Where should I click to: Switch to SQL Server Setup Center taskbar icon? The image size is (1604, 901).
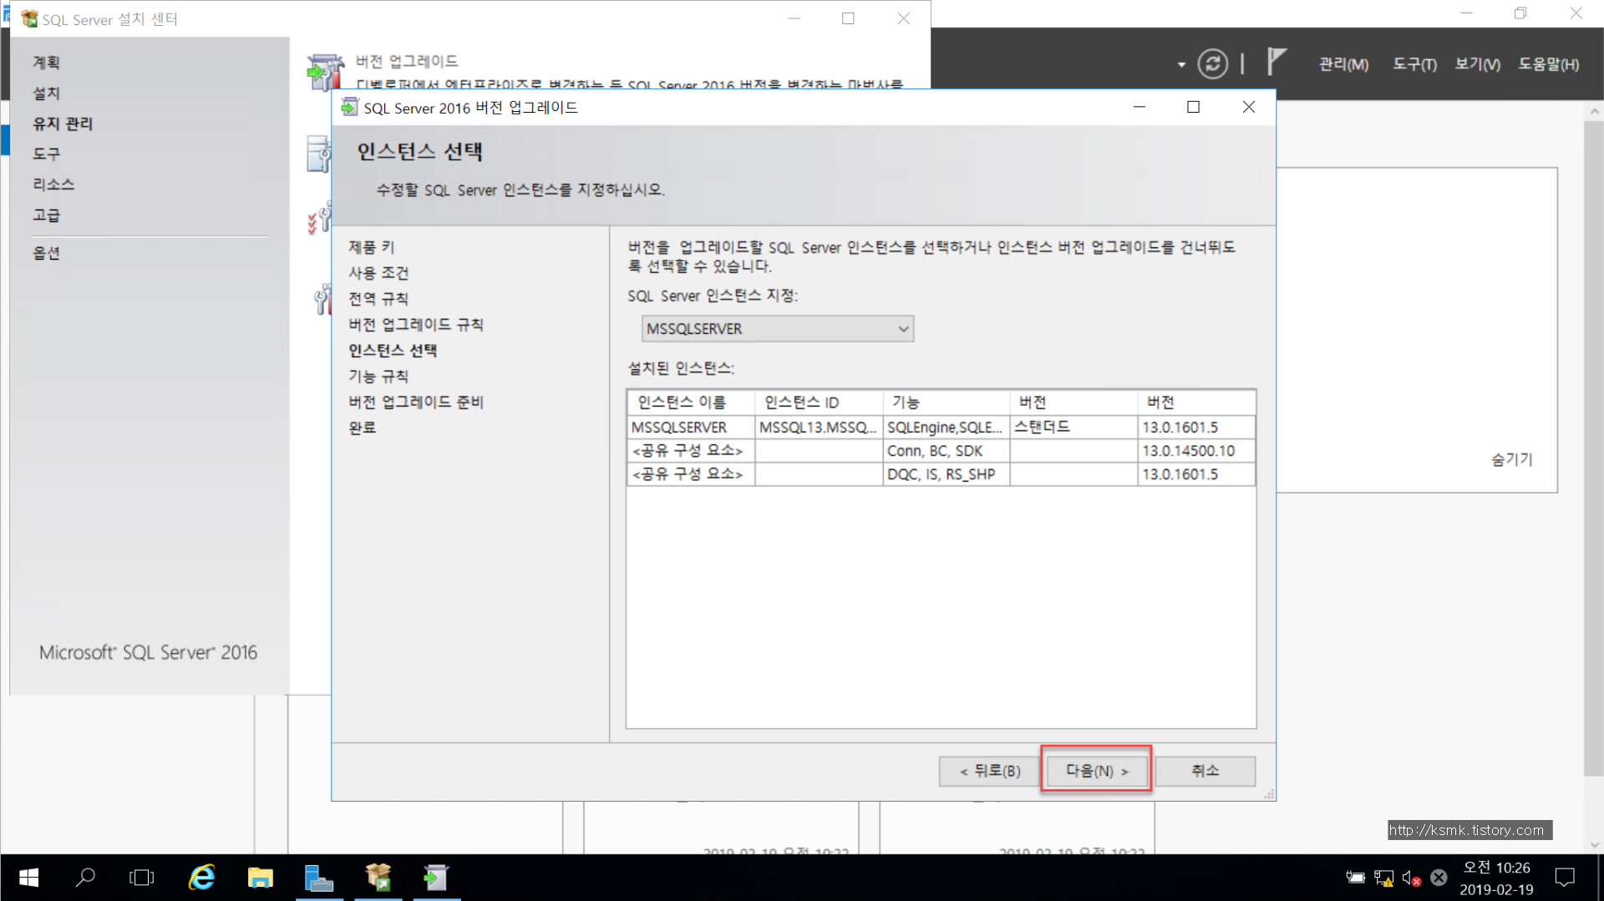378,878
